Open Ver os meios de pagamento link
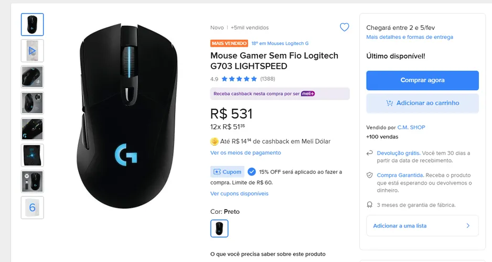This screenshot has height=262, width=492. tap(245, 152)
